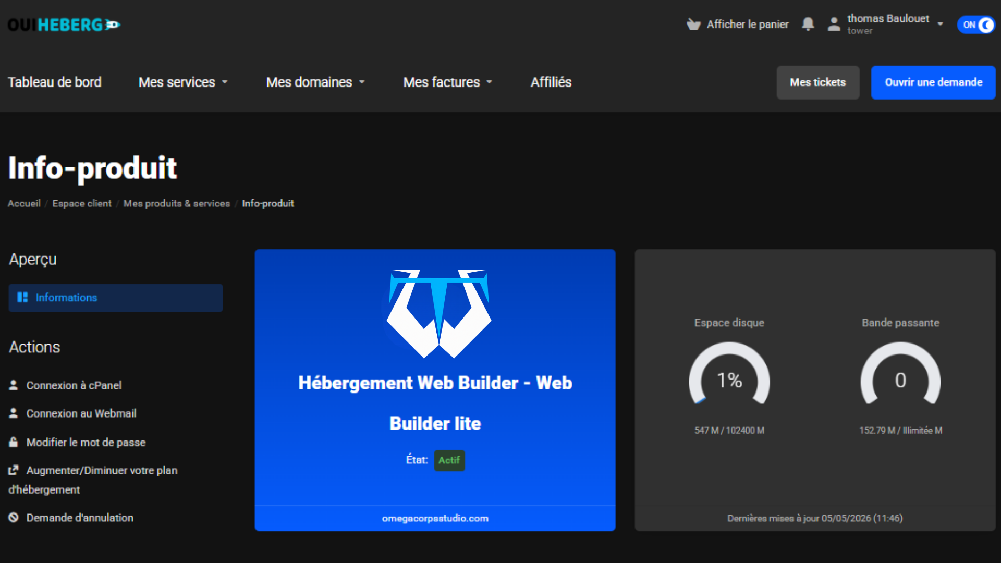Open the OuiHeberg logo homepage
Screen dimensions: 1001x563
64,25
